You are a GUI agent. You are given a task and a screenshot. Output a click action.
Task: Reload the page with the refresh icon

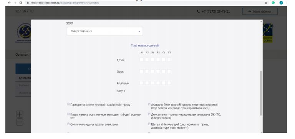click(x=21, y=3)
